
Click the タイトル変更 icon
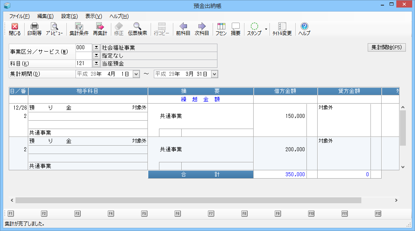coord(282,29)
